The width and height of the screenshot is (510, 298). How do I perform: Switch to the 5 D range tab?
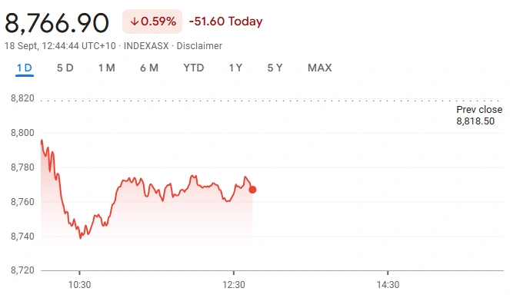click(65, 68)
